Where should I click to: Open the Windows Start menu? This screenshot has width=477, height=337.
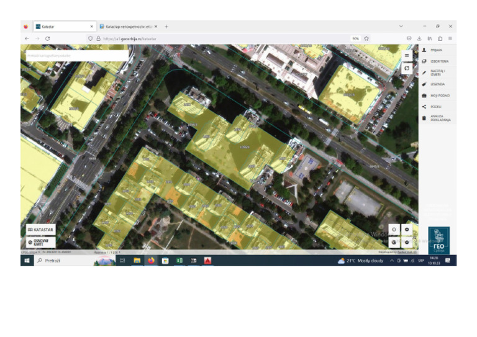coord(27,261)
